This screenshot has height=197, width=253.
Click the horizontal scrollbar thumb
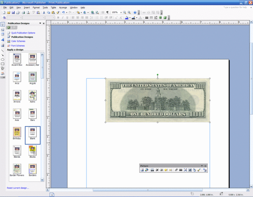(x=148, y=190)
